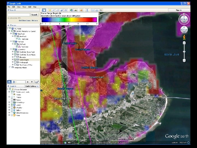197x148 pixels.
Task: Click the Add Placemark pushpin icon
Action: (50, 10)
